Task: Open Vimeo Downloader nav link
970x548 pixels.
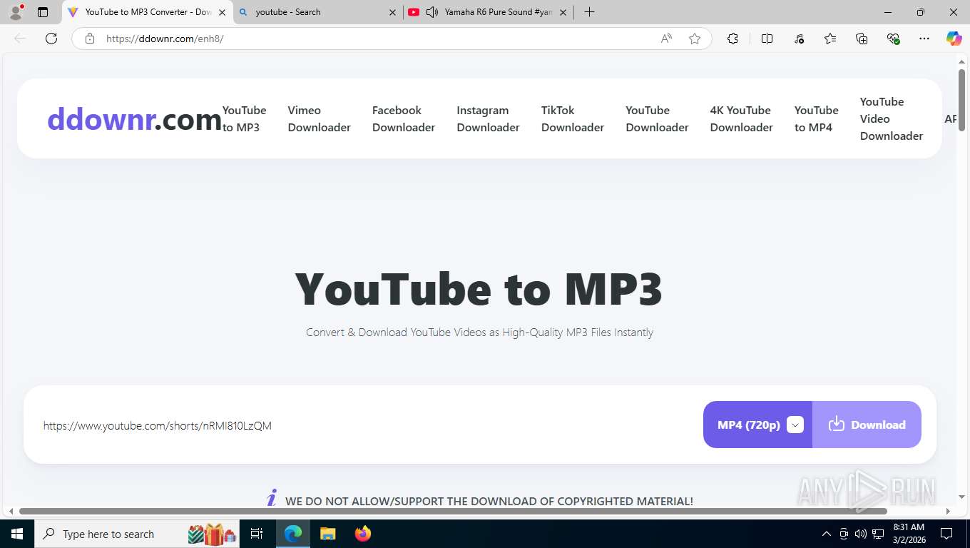Action: pyautogui.click(x=319, y=118)
